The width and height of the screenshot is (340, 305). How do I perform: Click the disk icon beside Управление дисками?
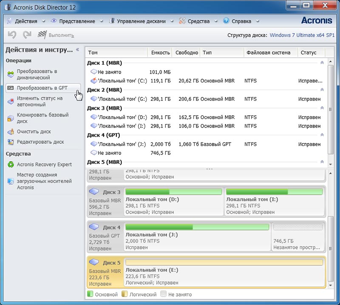tap(112, 20)
